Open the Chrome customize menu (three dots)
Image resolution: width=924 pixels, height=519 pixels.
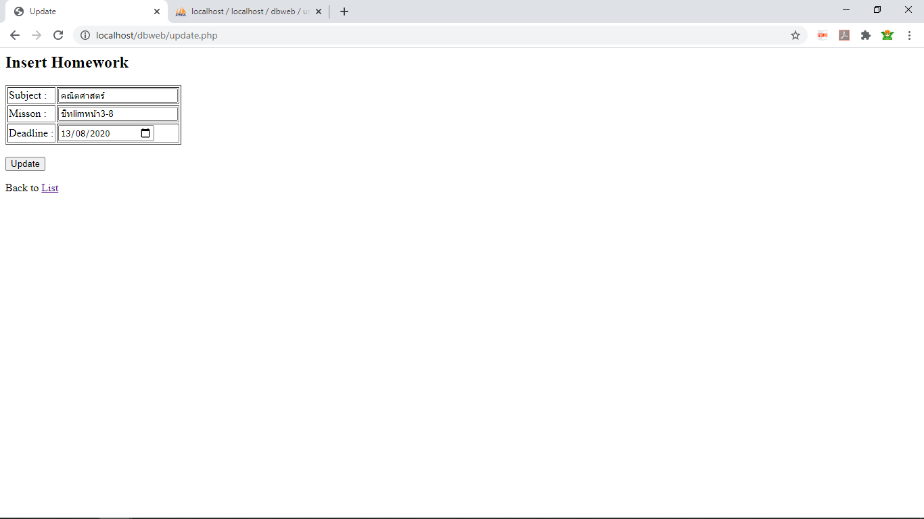(909, 35)
